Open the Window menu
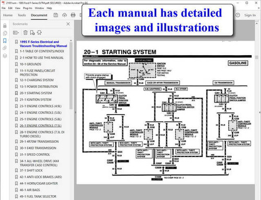This screenshot has width=261, height=200. pyautogui.click(x=39, y=8)
